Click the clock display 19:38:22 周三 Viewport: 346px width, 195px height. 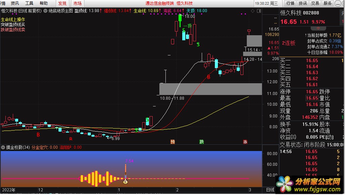click(x=266, y=3)
